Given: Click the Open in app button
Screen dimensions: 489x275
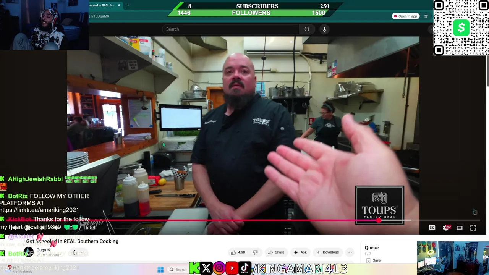Looking at the screenshot, I should (406, 16).
